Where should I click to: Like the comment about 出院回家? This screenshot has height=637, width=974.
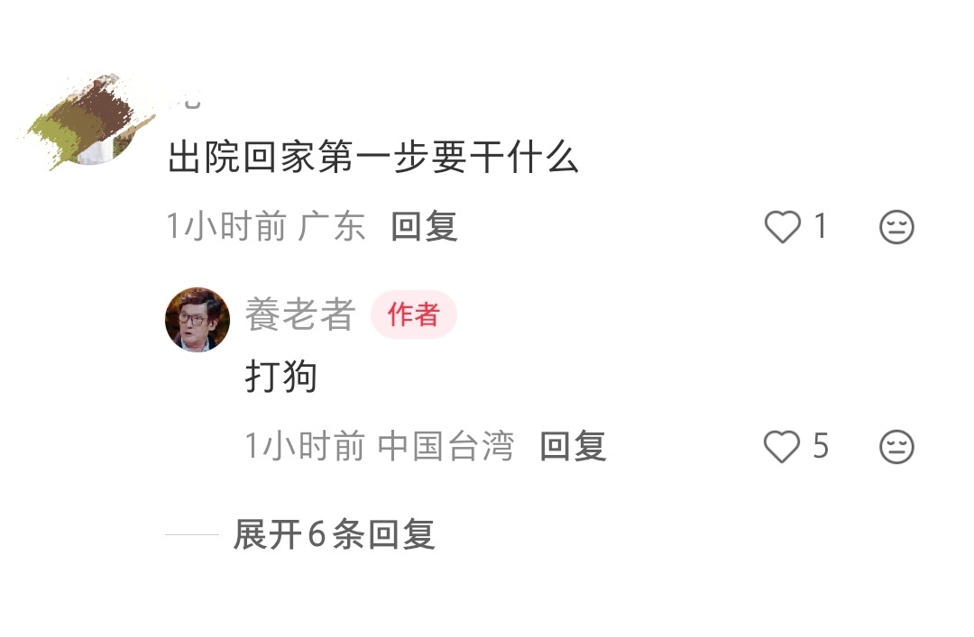pos(782,226)
